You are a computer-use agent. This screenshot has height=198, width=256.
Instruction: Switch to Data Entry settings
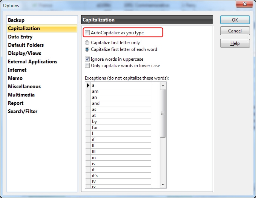pos(20,37)
